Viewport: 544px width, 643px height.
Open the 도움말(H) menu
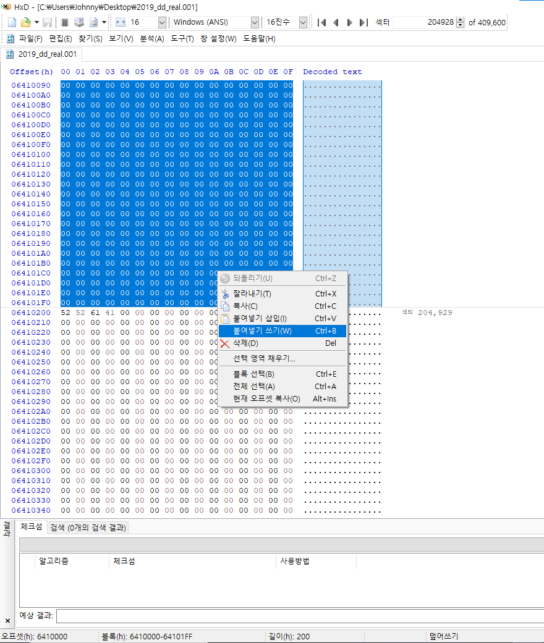[259, 38]
